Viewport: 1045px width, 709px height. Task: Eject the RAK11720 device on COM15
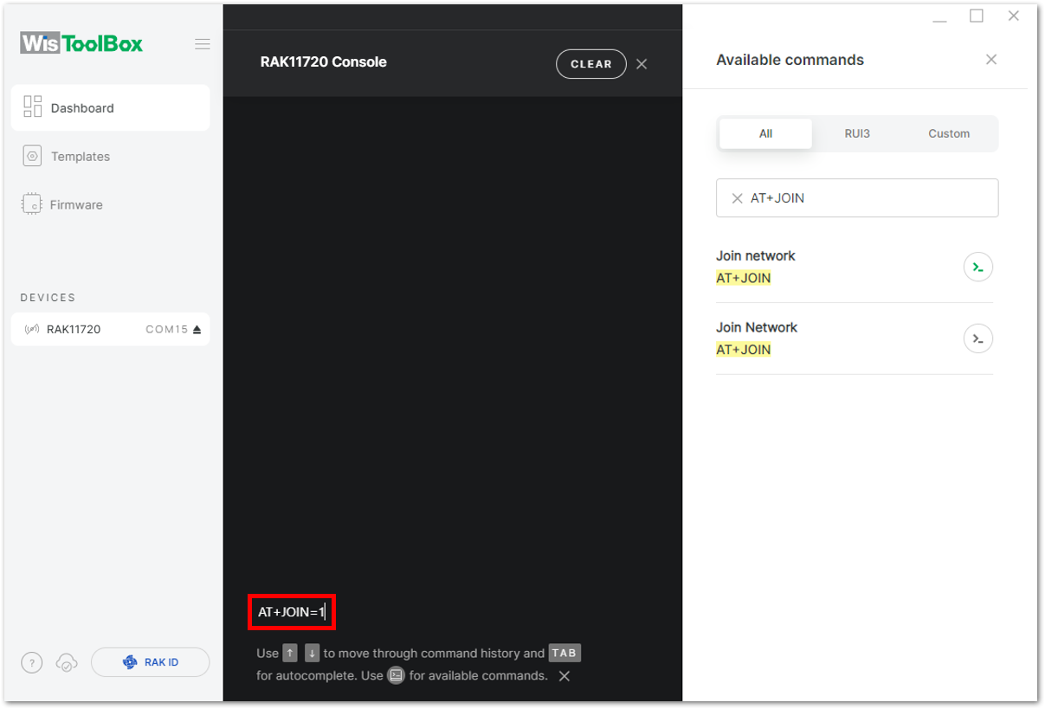pos(197,330)
